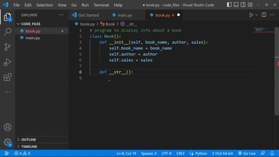Open the Accounts icon
279x157 pixels.
pyautogui.click(x=7, y=127)
